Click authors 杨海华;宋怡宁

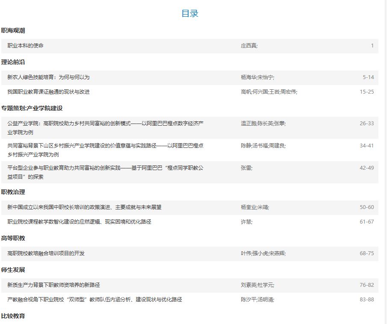pyautogui.click(x=257, y=77)
